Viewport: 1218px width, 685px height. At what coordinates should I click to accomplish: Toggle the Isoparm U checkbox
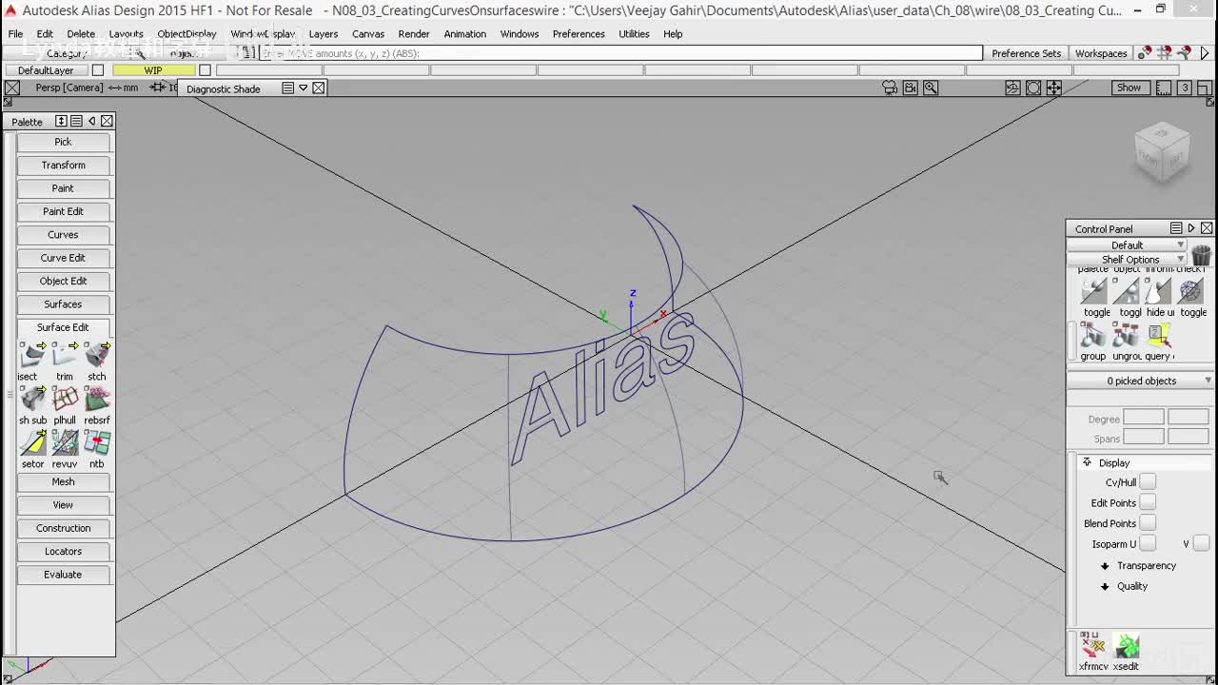click(1148, 543)
